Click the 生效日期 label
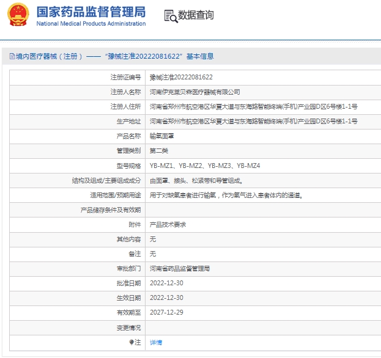 click(x=129, y=298)
